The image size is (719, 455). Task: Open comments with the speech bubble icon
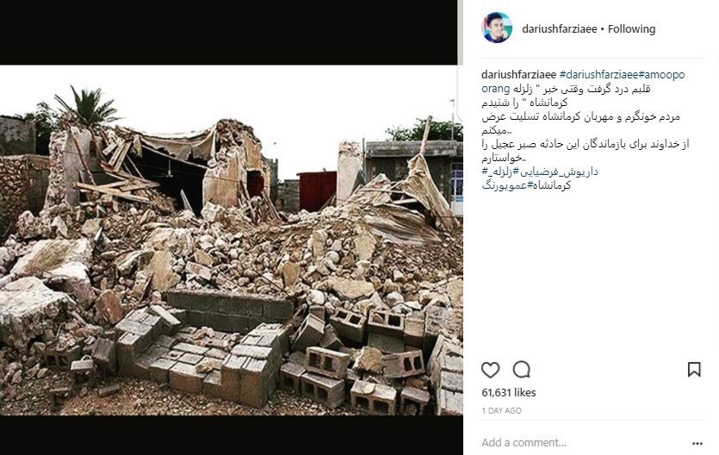point(521,370)
